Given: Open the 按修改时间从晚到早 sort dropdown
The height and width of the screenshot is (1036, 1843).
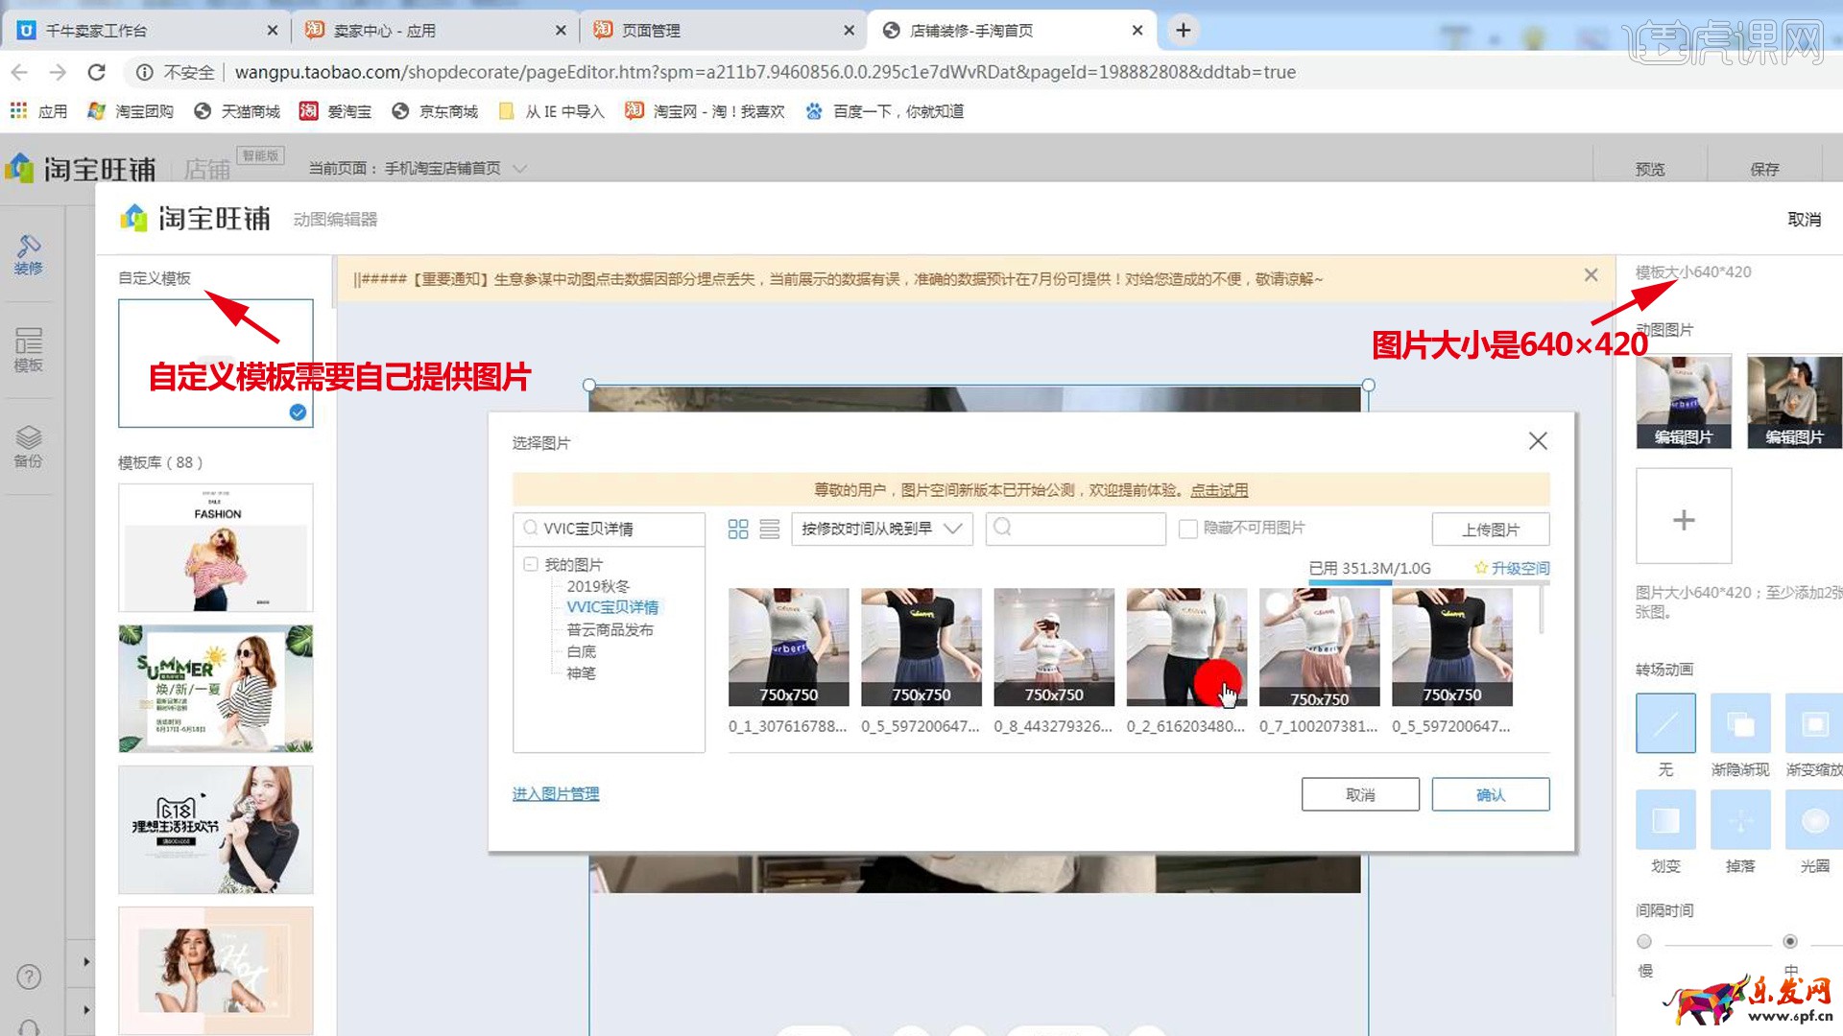Looking at the screenshot, I should pos(880,529).
